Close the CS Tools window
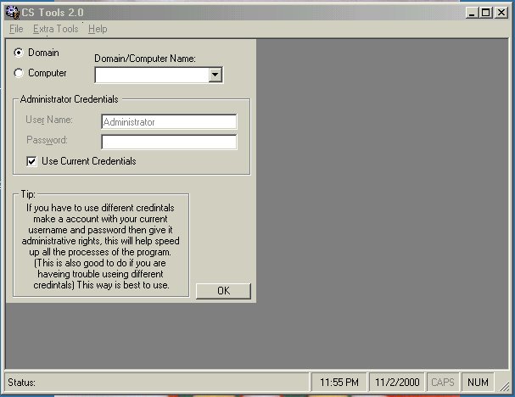515x397 pixels. point(501,13)
